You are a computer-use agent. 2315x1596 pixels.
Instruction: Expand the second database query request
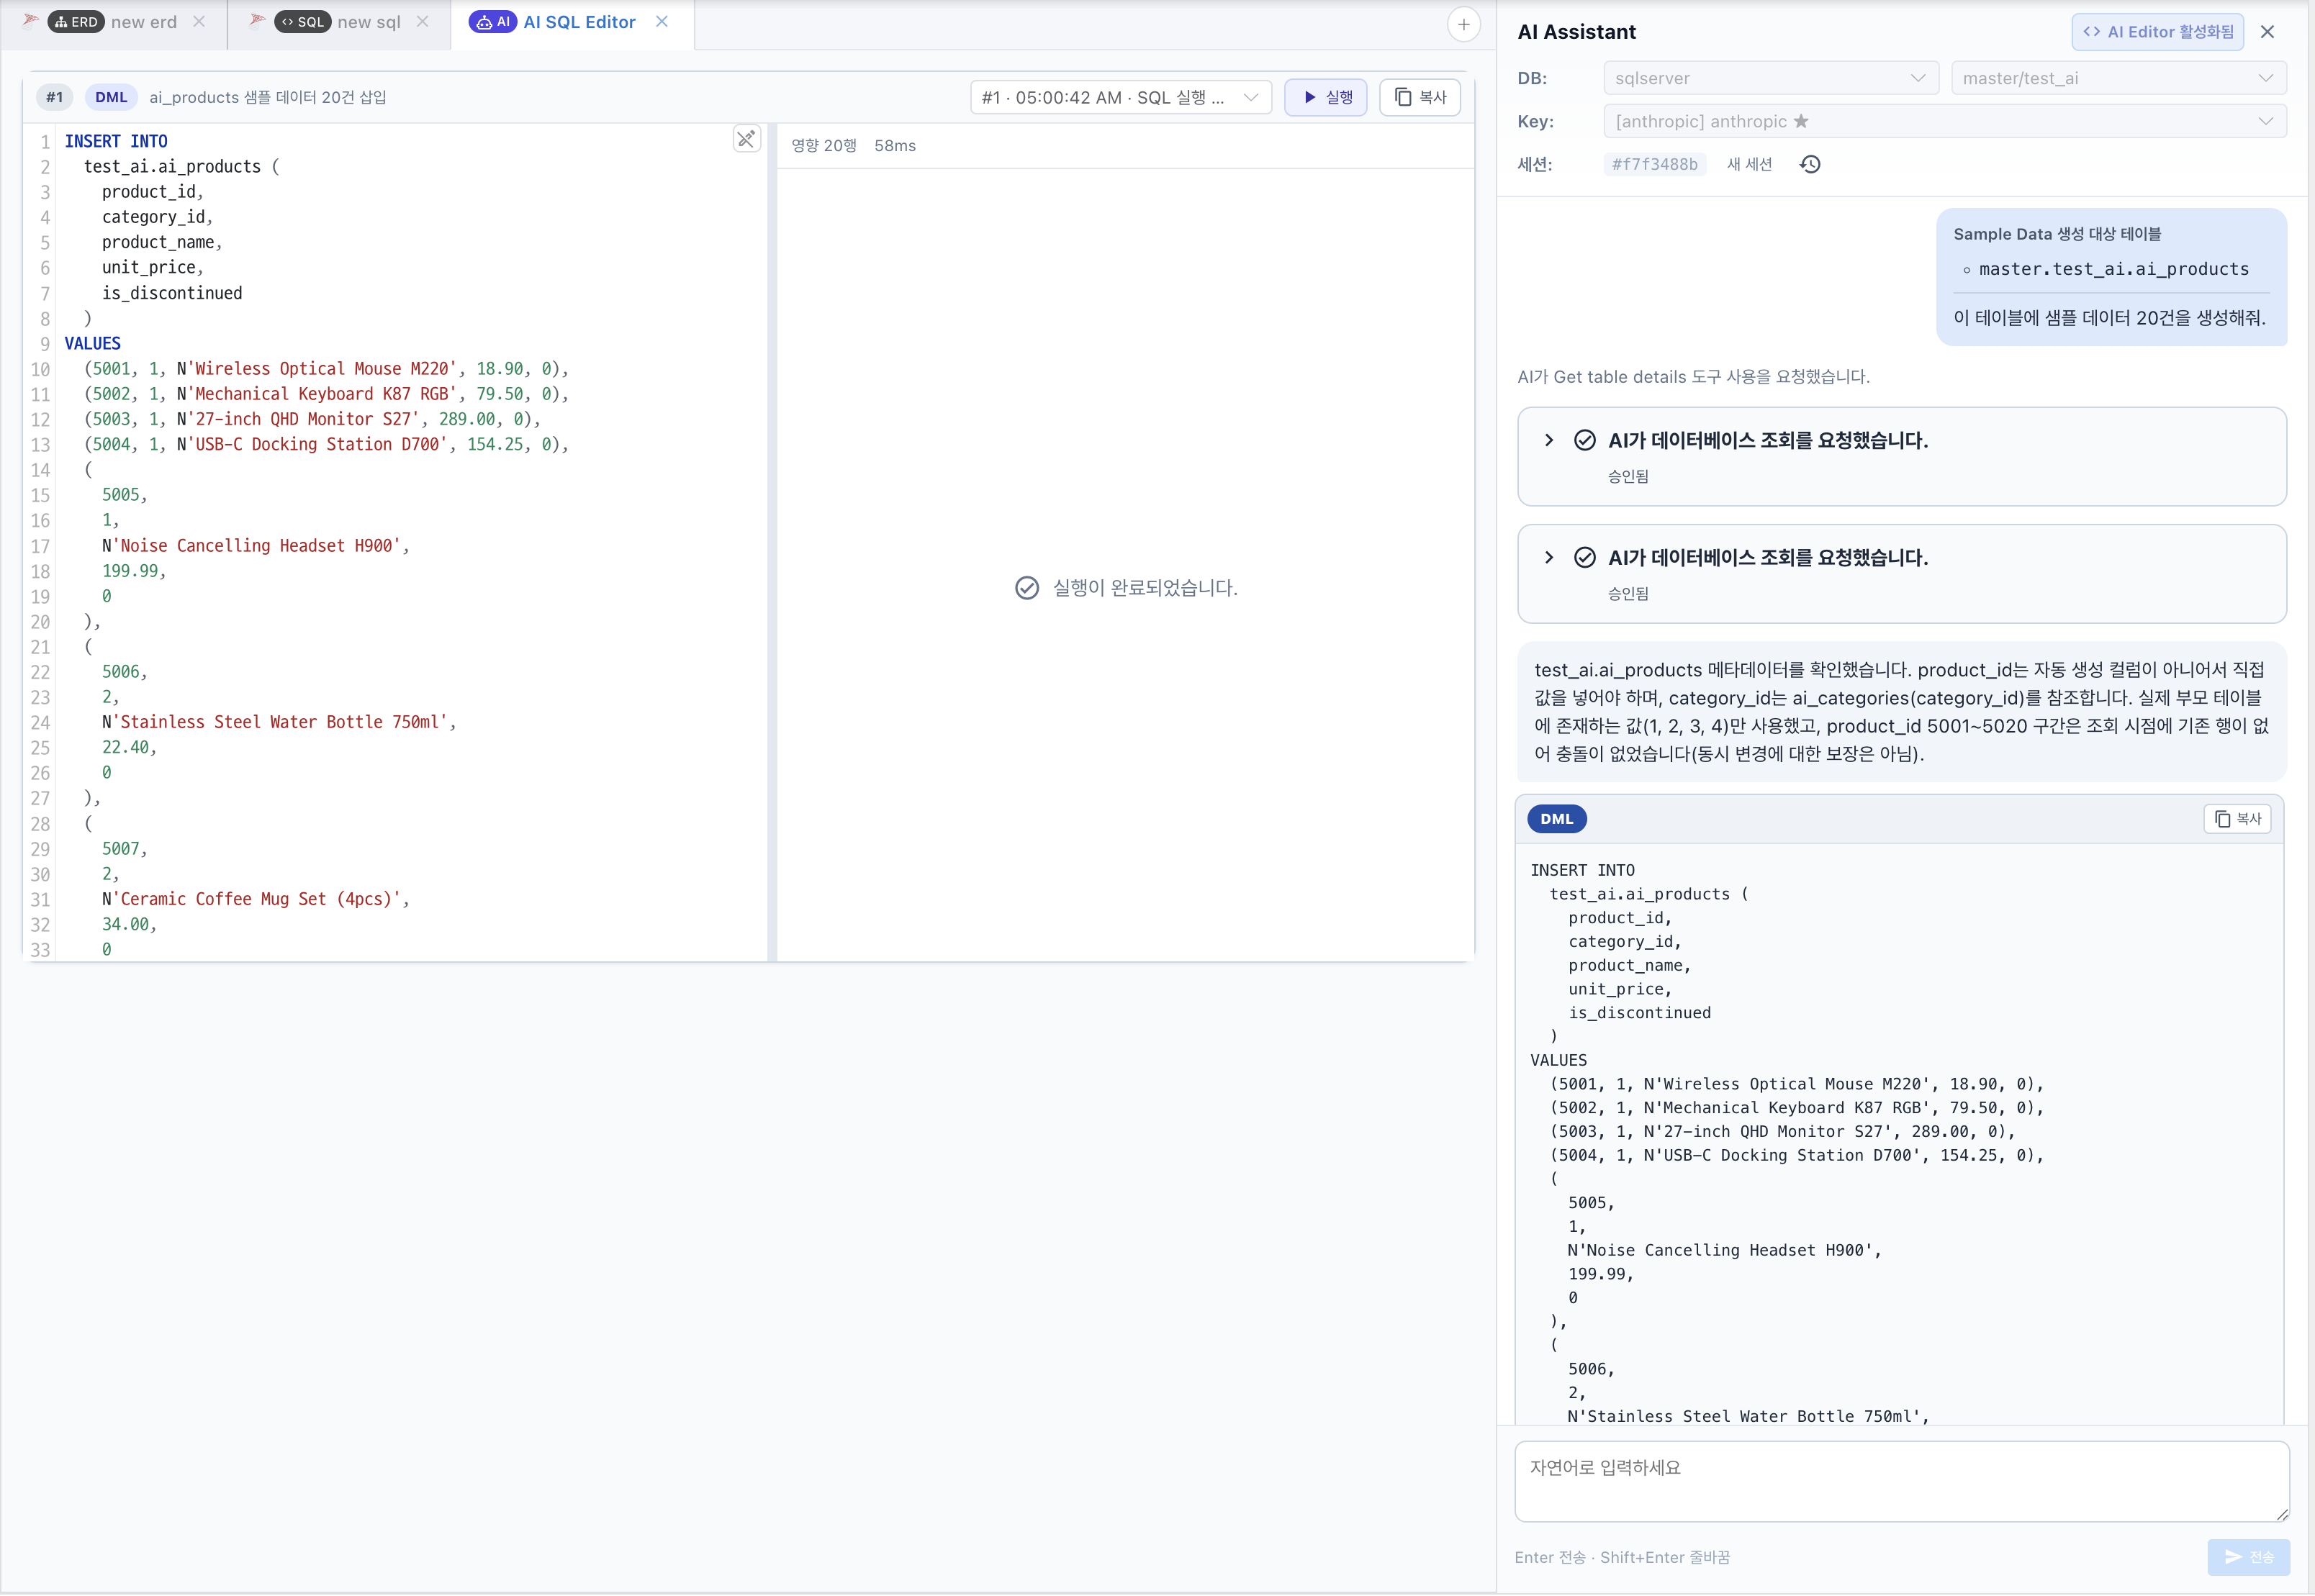pyautogui.click(x=1548, y=558)
